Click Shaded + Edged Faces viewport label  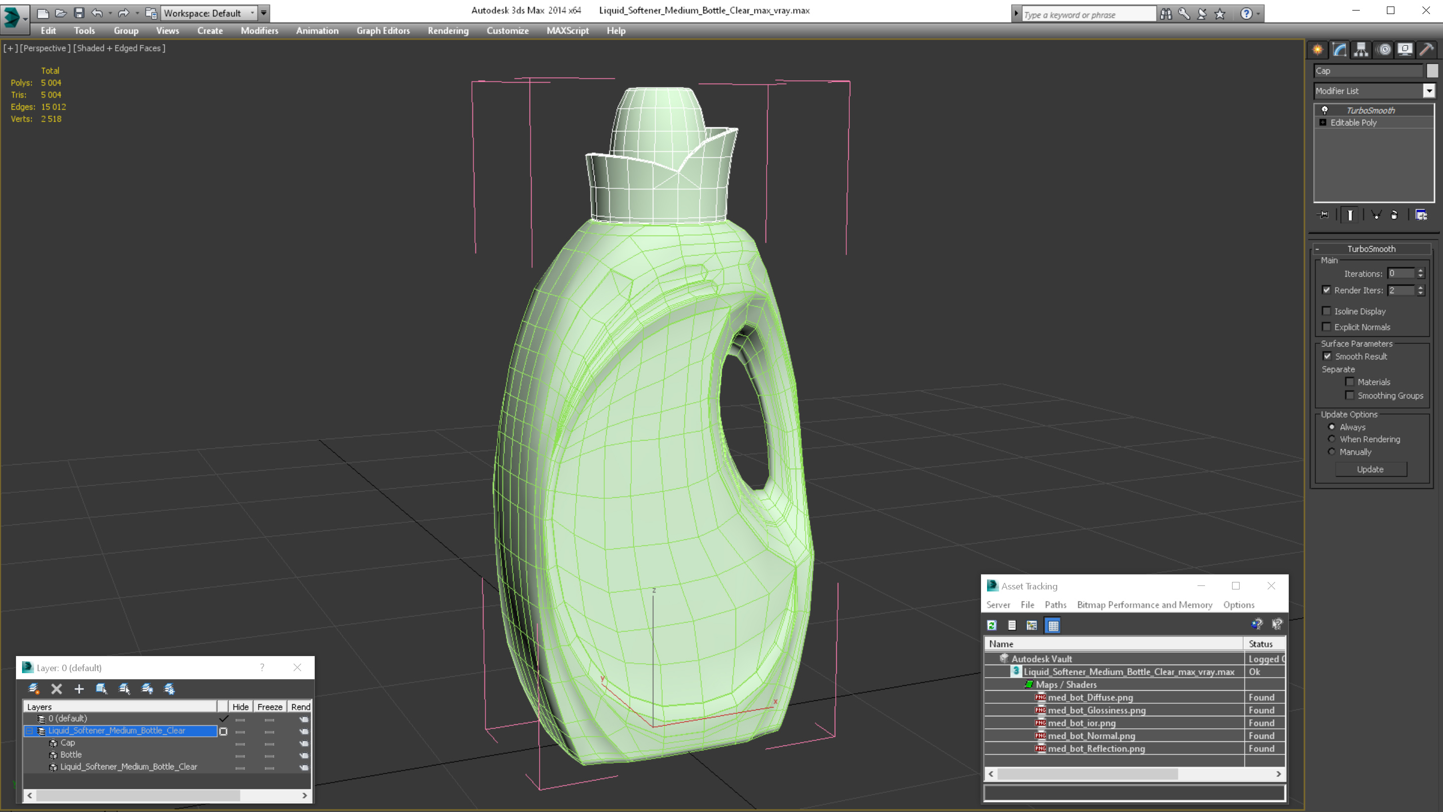tap(120, 48)
